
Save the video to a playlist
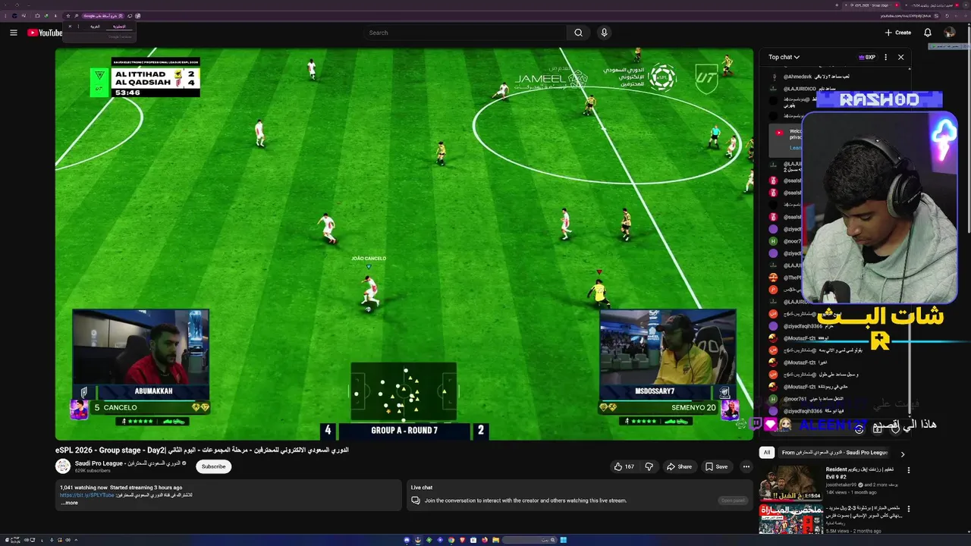[716, 466]
